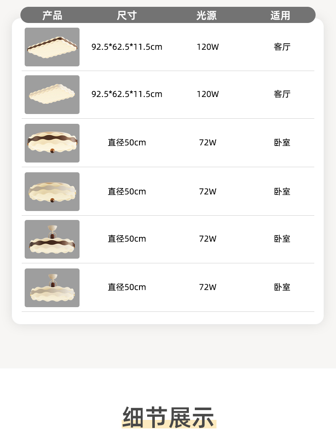Click the 产品 column header
The width and height of the screenshot is (336, 445).
pos(52,16)
